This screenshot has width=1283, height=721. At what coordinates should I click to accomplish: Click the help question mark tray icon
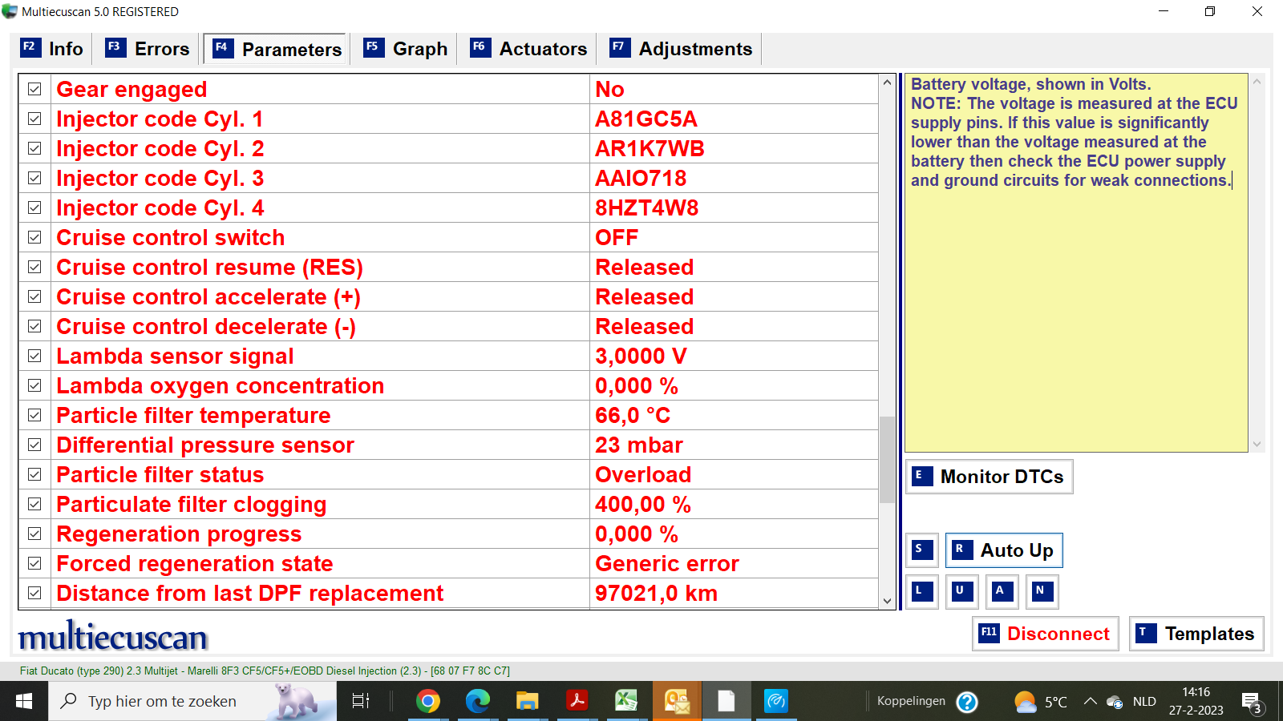[967, 702]
